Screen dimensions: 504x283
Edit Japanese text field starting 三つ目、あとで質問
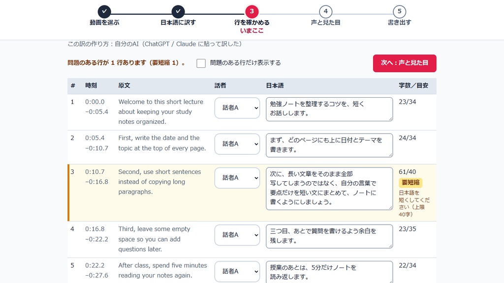pos(329,236)
